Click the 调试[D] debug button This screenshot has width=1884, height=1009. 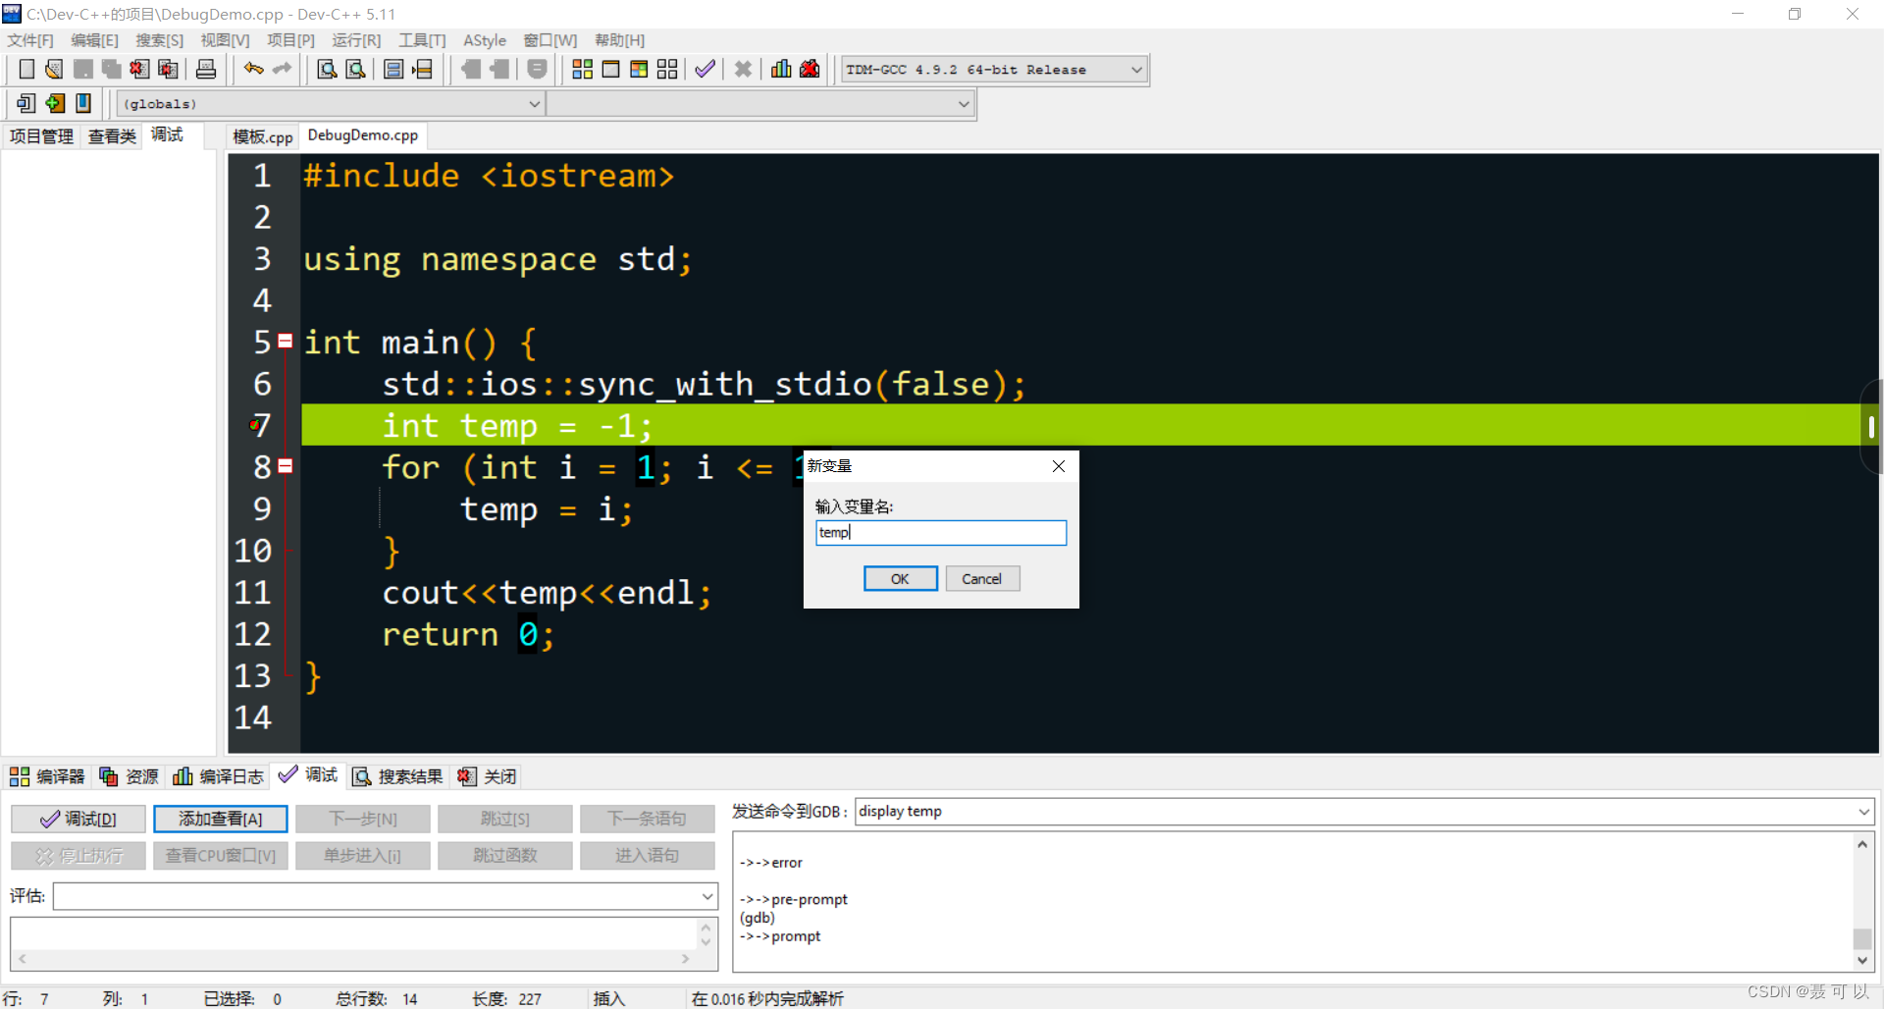pyautogui.click(x=78, y=819)
